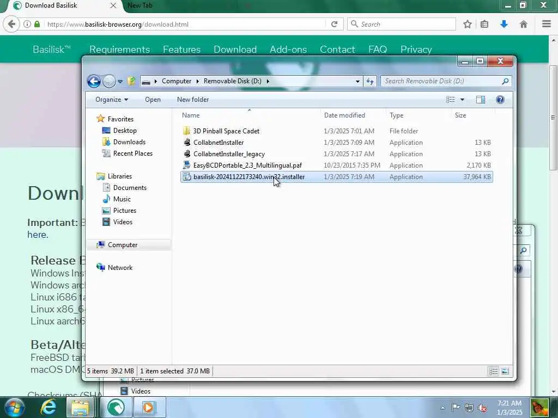This screenshot has width=558, height=418.
Task: Switch to large icons view in status bar
Action: [x=505, y=371]
